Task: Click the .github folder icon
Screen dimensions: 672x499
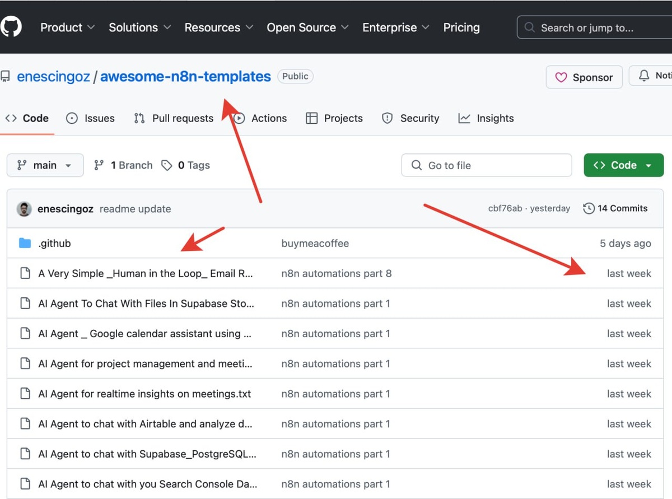Action: [25, 243]
